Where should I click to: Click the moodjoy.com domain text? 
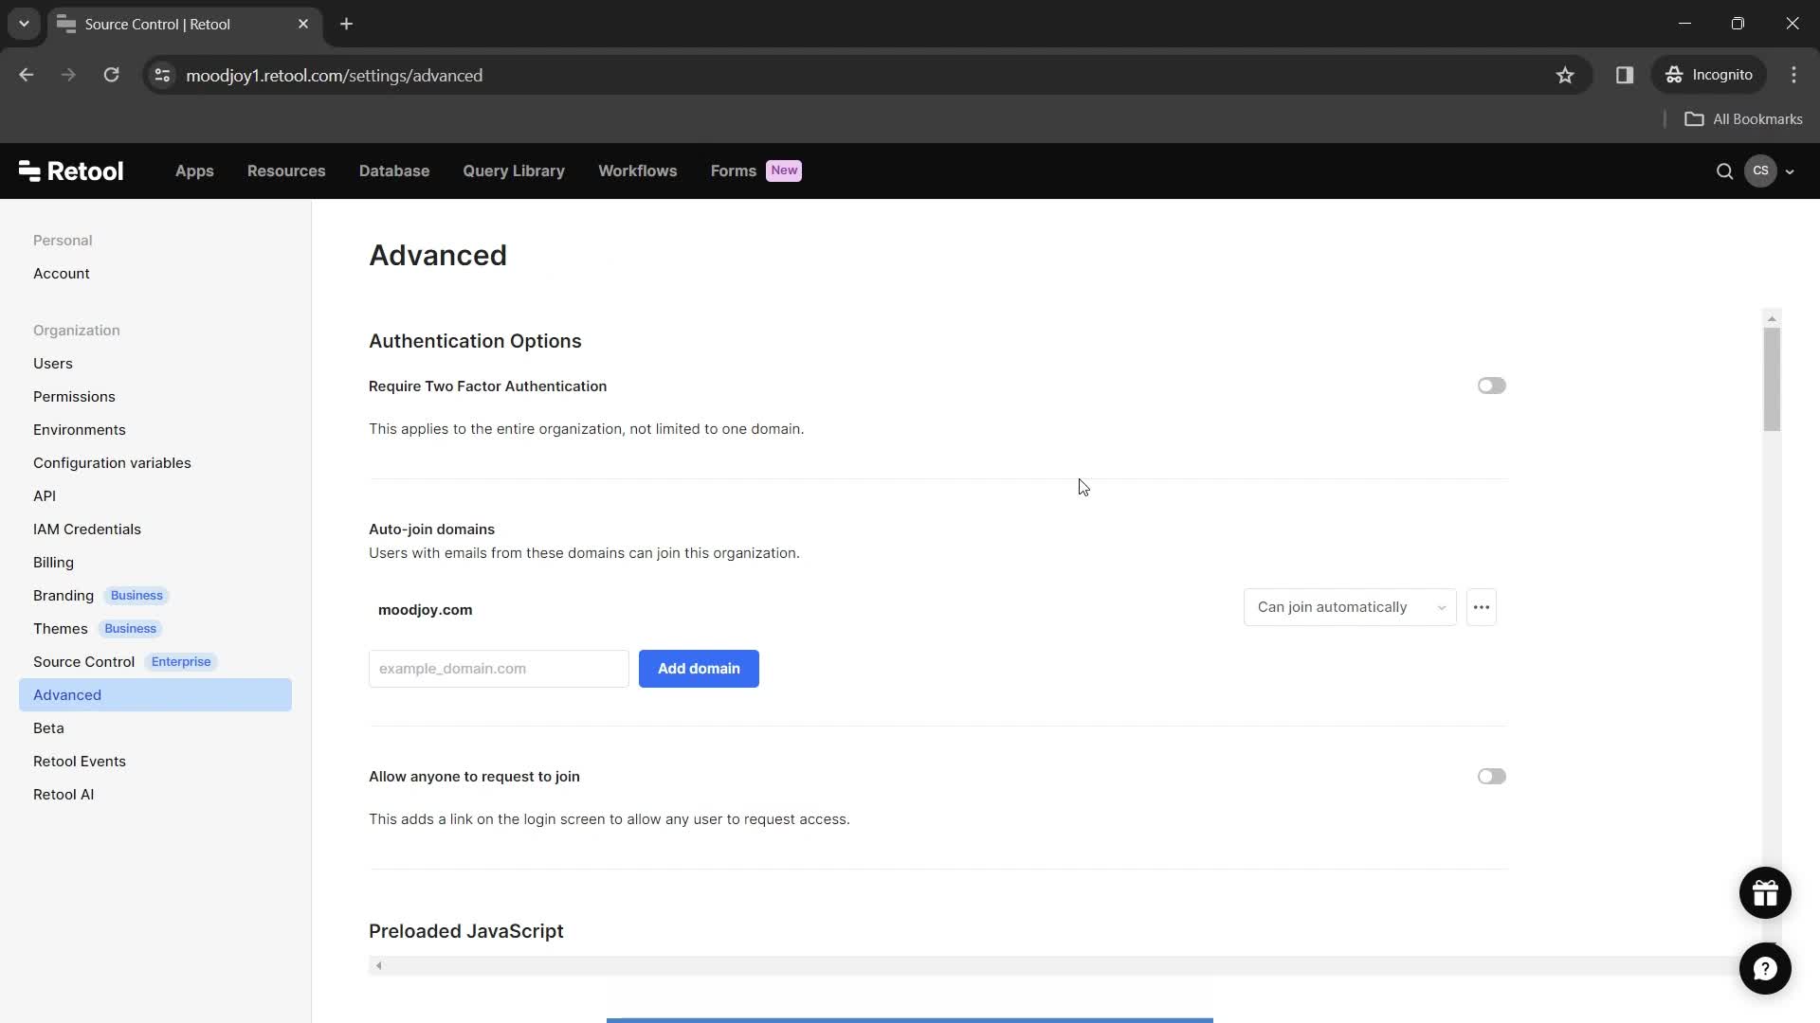(425, 610)
